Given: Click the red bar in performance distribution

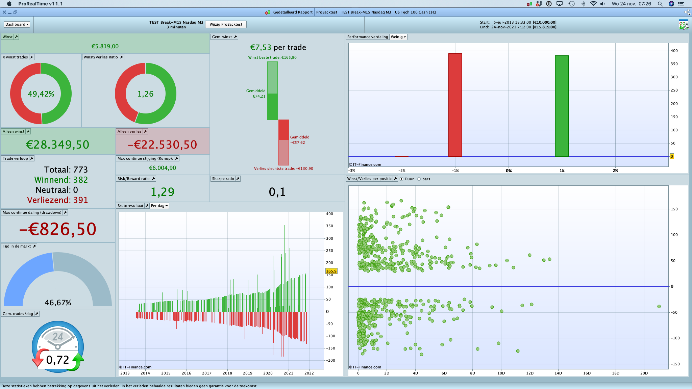Looking at the screenshot, I should point(455,105).
